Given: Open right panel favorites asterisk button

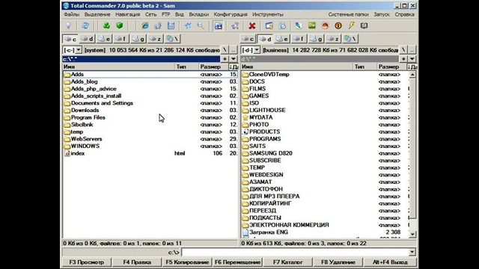Looking at the screenshot, I should 403,59.
